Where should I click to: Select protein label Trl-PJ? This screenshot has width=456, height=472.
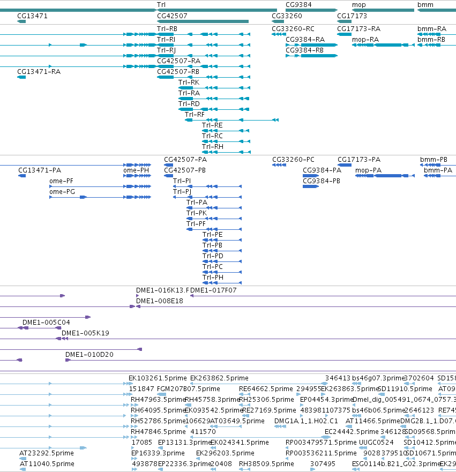tap(182, 192)
